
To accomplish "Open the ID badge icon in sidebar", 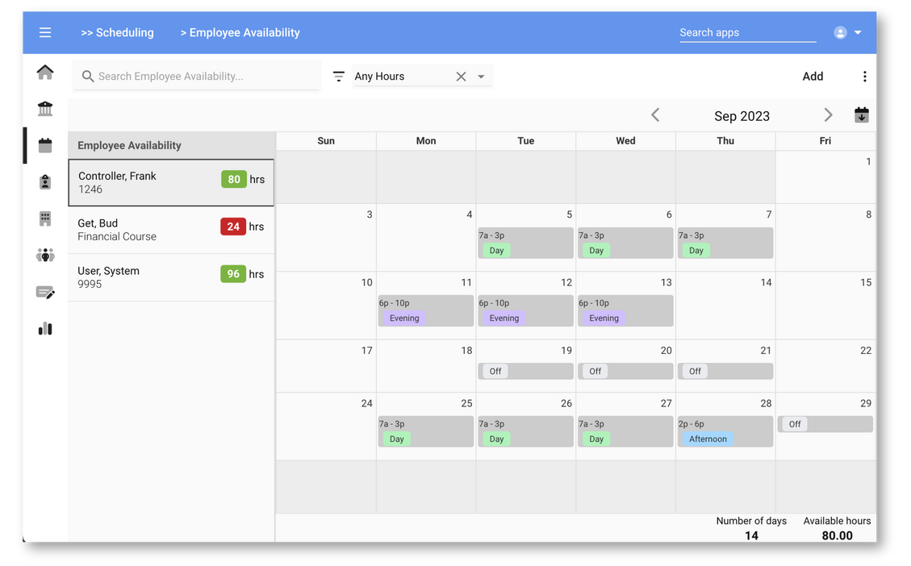I will [x=45, y=182].
